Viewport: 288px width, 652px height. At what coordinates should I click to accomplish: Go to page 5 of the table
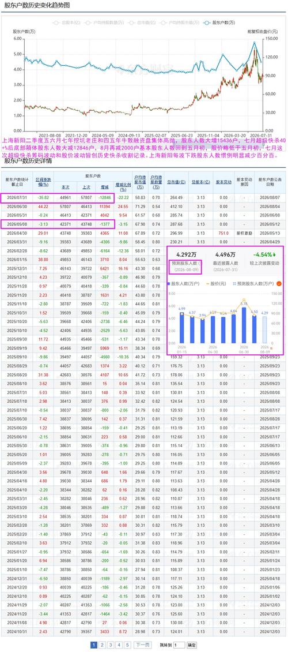click(128, 645)
